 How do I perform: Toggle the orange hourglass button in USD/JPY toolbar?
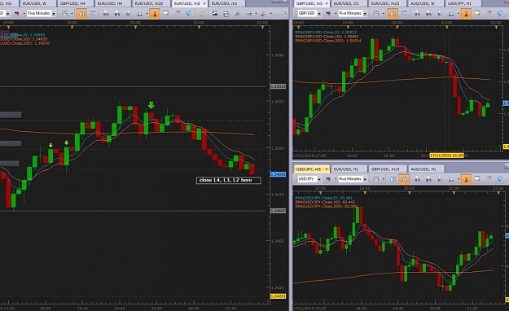point(466,179)
